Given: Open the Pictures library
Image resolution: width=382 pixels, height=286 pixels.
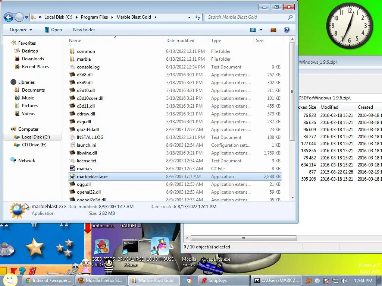Looking at the screenshot, I should 30,105.
